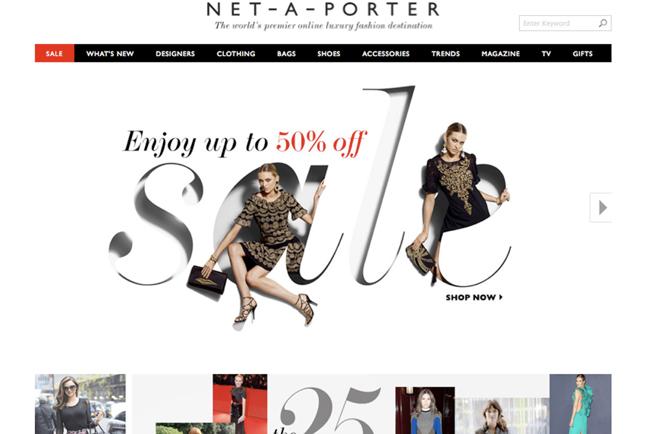Go to the TV section
This screenshot has height=434, width=651.
[546, 53]
